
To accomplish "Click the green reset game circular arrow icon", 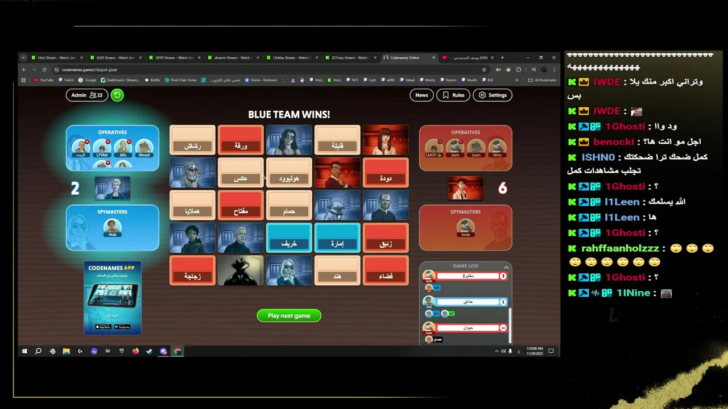I will click(x=117, y=95).
